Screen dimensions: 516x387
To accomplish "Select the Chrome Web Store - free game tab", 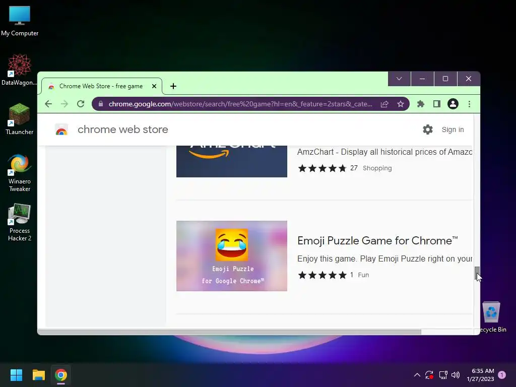I will click(x=101, y=86).
